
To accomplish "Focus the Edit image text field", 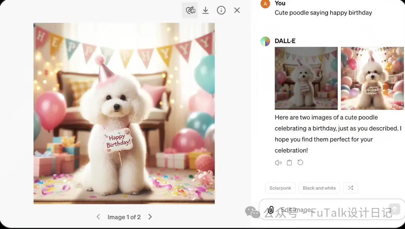I will 332,210.
